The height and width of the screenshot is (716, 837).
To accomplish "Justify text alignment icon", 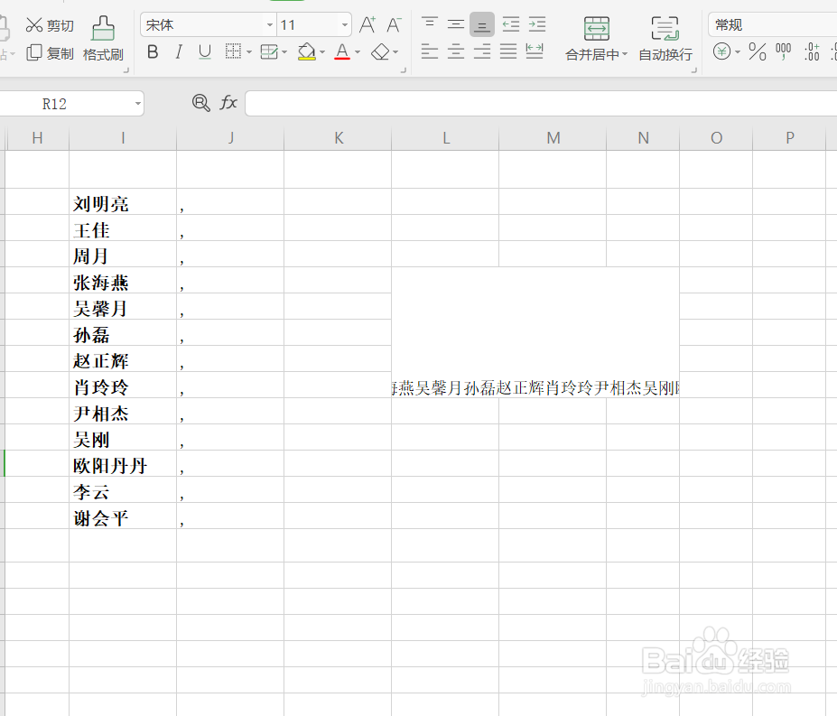I will [x=508, y=51].
